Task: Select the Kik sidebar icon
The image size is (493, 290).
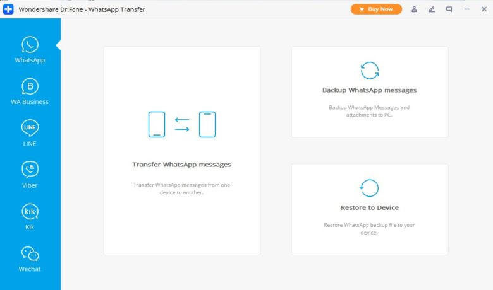Action: pyautogui.click(x=30, y=217)
